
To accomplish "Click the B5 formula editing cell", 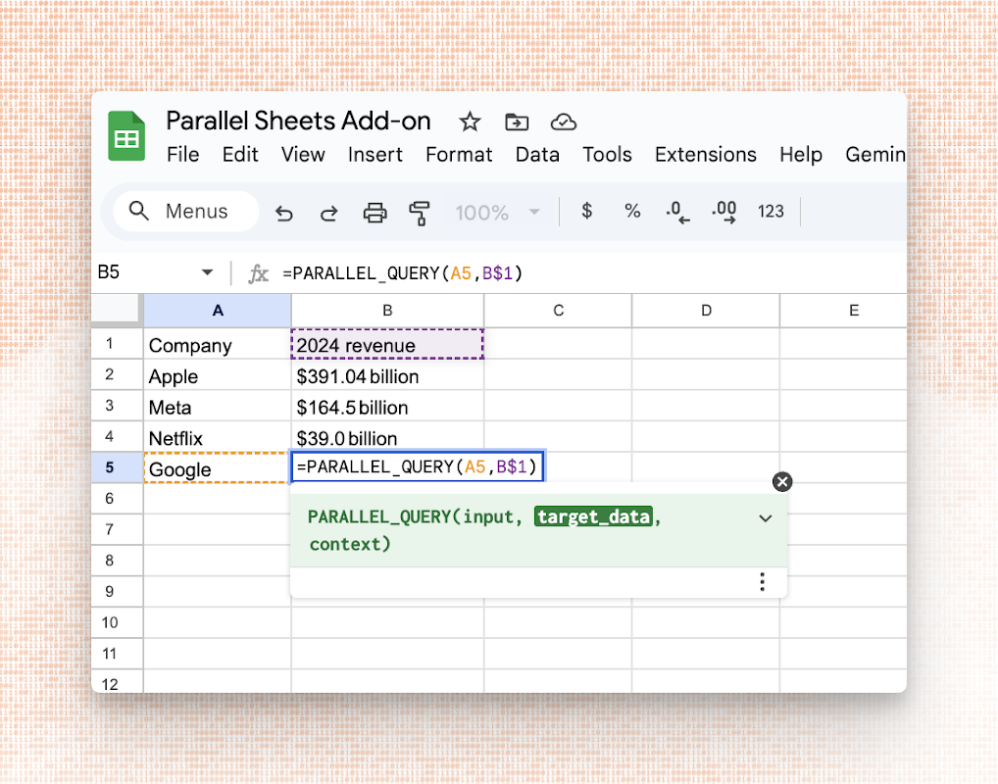I will tap(418, 467).
